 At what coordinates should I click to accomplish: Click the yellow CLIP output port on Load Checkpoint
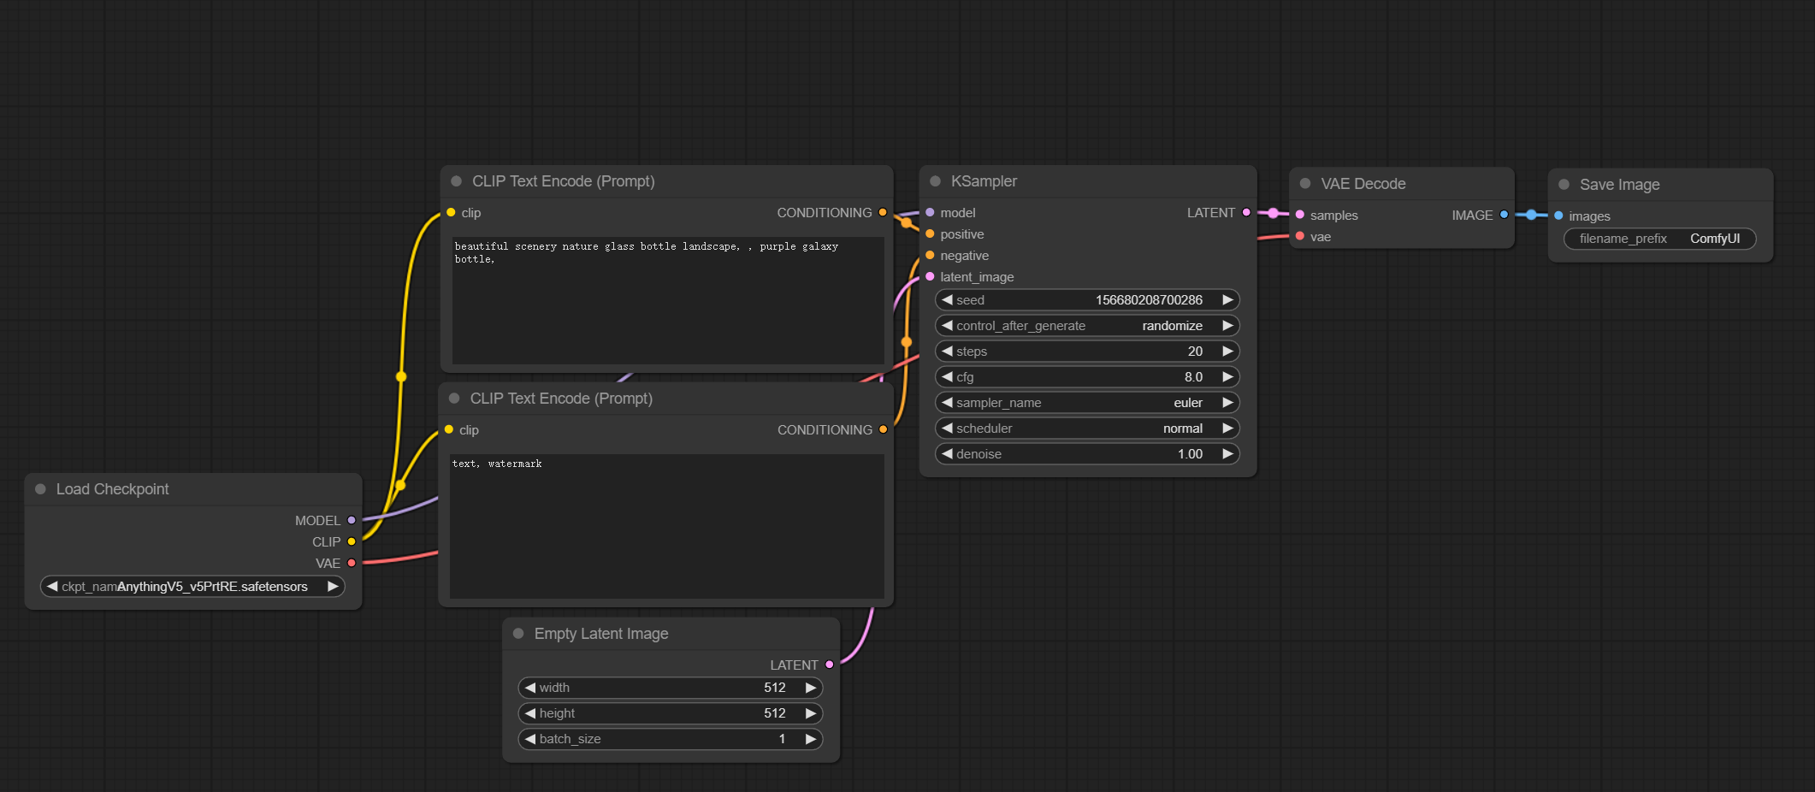352,541
